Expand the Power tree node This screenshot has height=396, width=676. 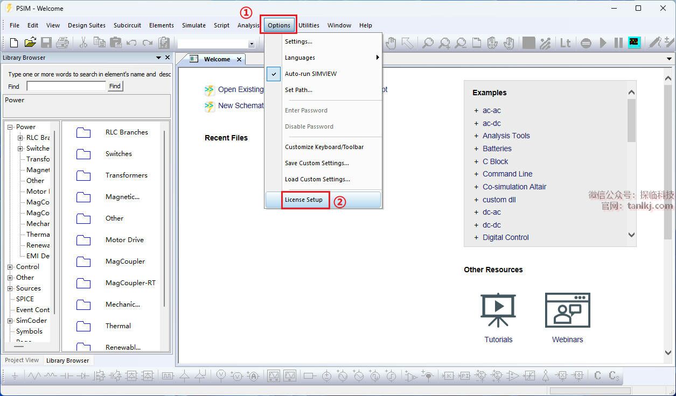click(x=10, y=127)
